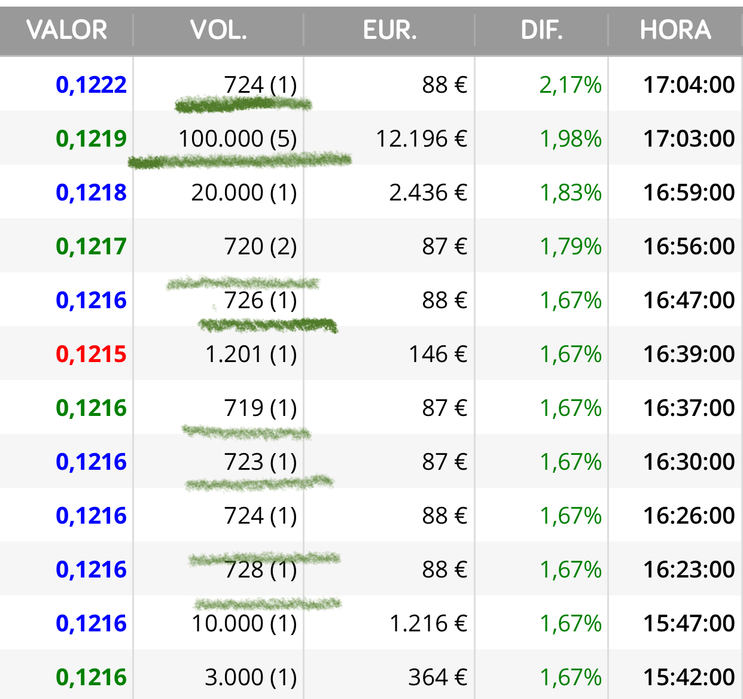Select the HORA column header
The width and height of the screenshot is (743, 699).
(x=675, y=30)
